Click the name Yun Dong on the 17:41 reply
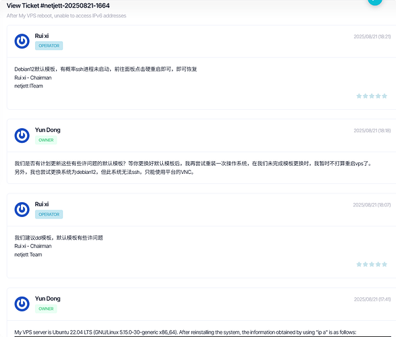The image size is (396, 337). click(x=48, y=299)
